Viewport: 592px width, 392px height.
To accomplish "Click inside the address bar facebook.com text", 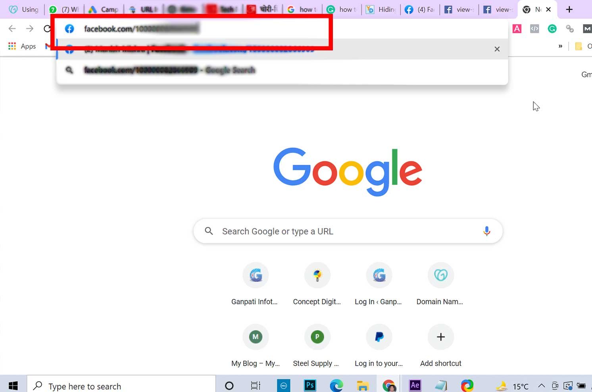I will (x=141, y=29).
